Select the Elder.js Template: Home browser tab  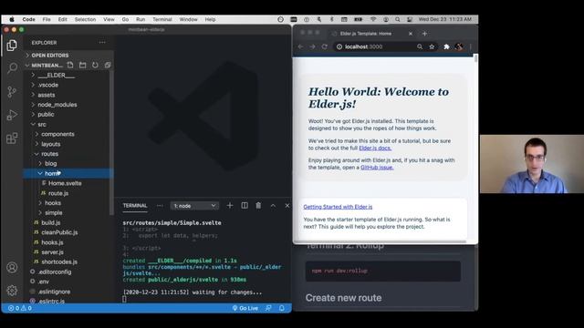366,34
